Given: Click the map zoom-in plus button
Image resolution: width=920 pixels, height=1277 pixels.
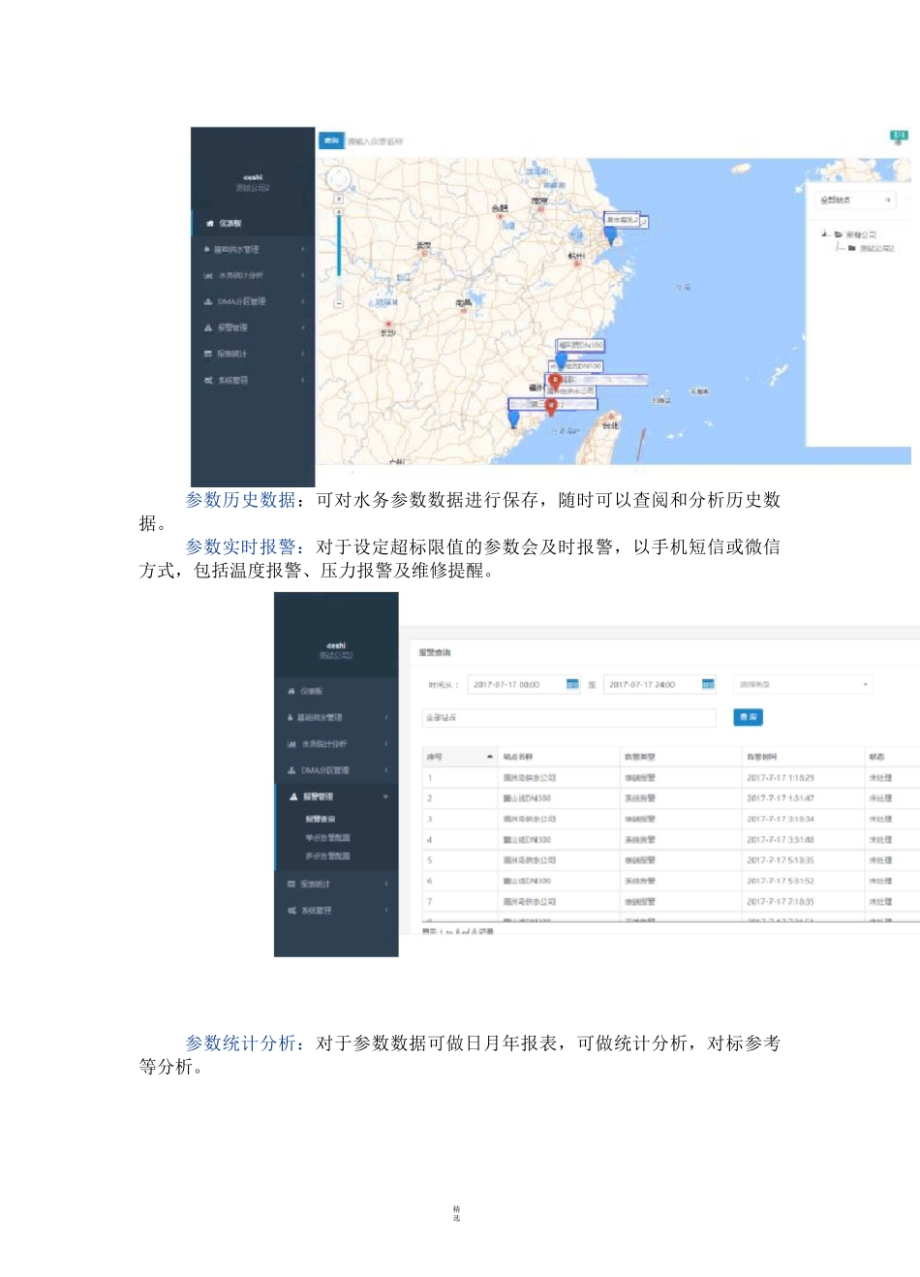Looking at the screenshot, I should 338,210.
